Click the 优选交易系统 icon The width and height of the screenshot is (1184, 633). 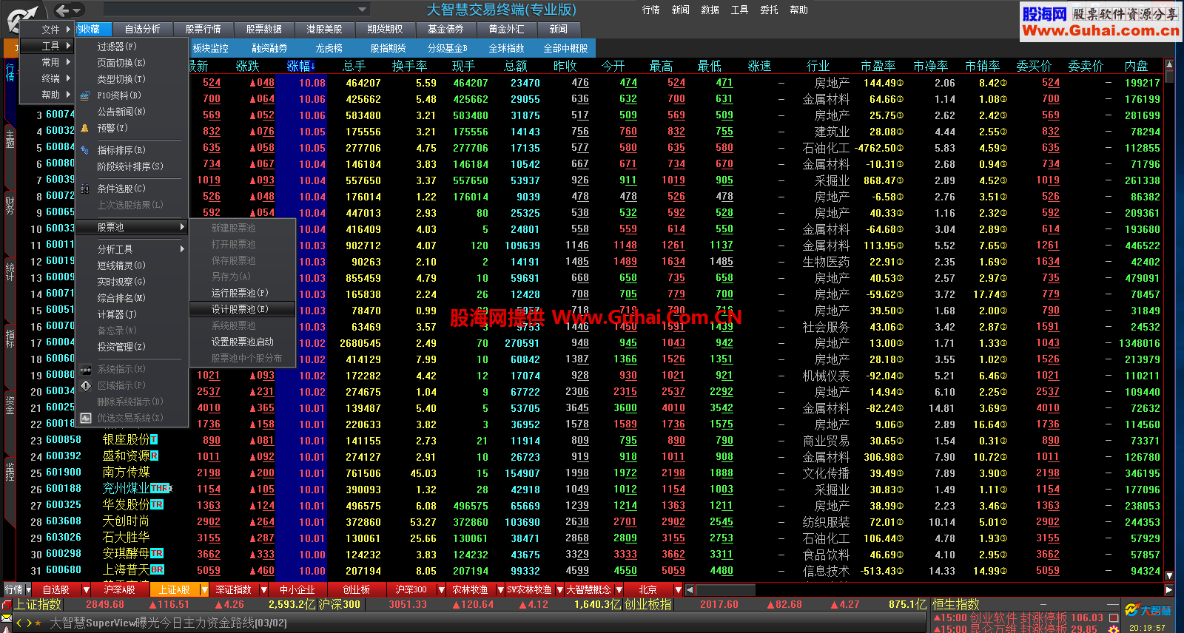85,418
